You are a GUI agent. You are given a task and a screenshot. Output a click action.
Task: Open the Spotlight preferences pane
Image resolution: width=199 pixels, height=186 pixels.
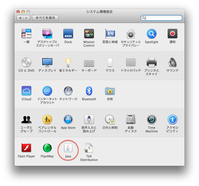pyautogui.click(x=151, y=34)
